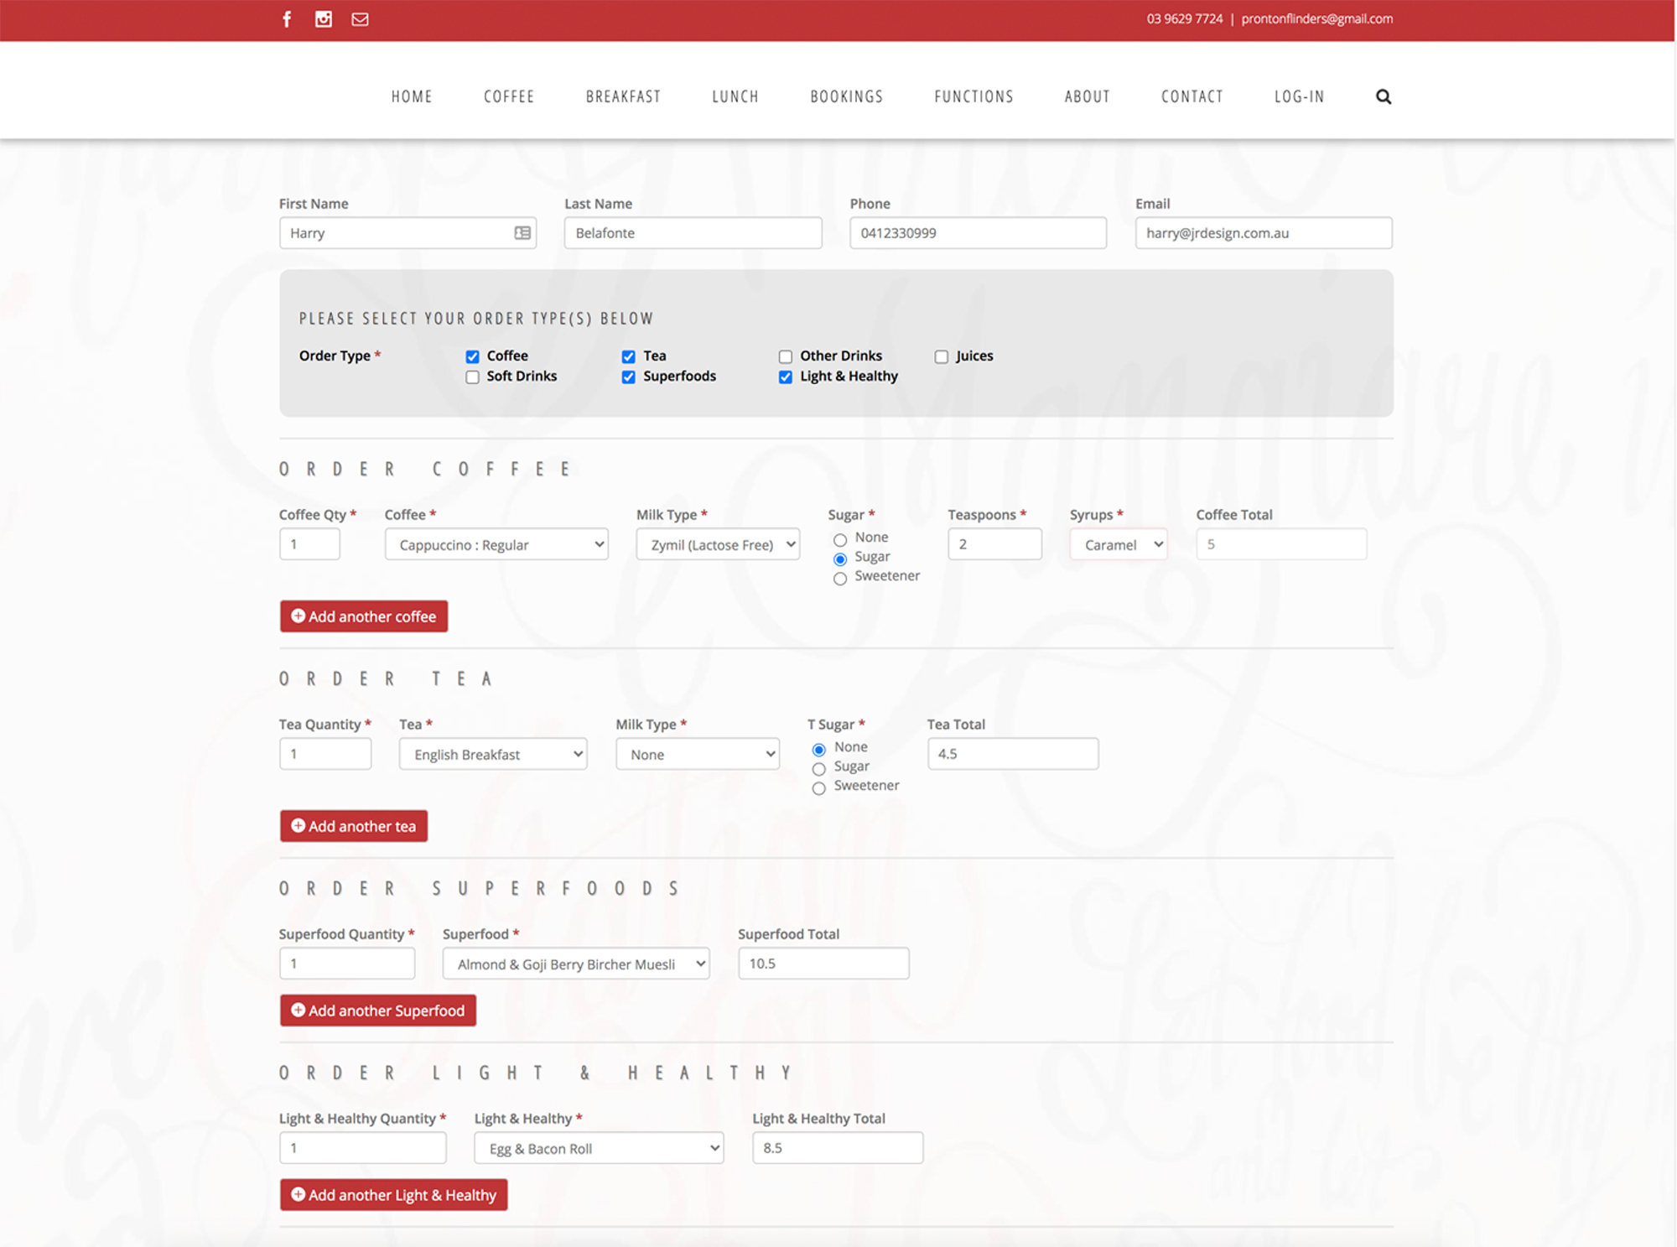Open the English Breakfast tea dropdown
This screenshot has width=1677, height=1247.
coord(493,754)
